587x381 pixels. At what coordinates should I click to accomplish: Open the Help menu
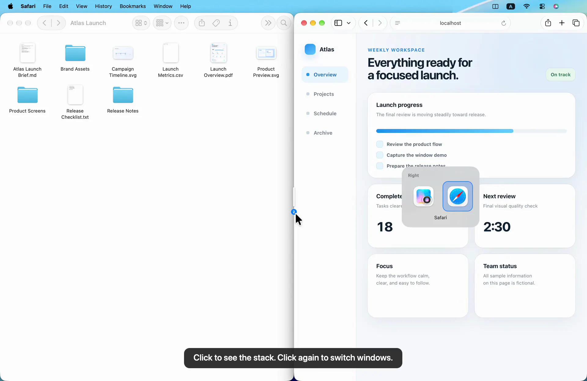click(x=186, y=6)
